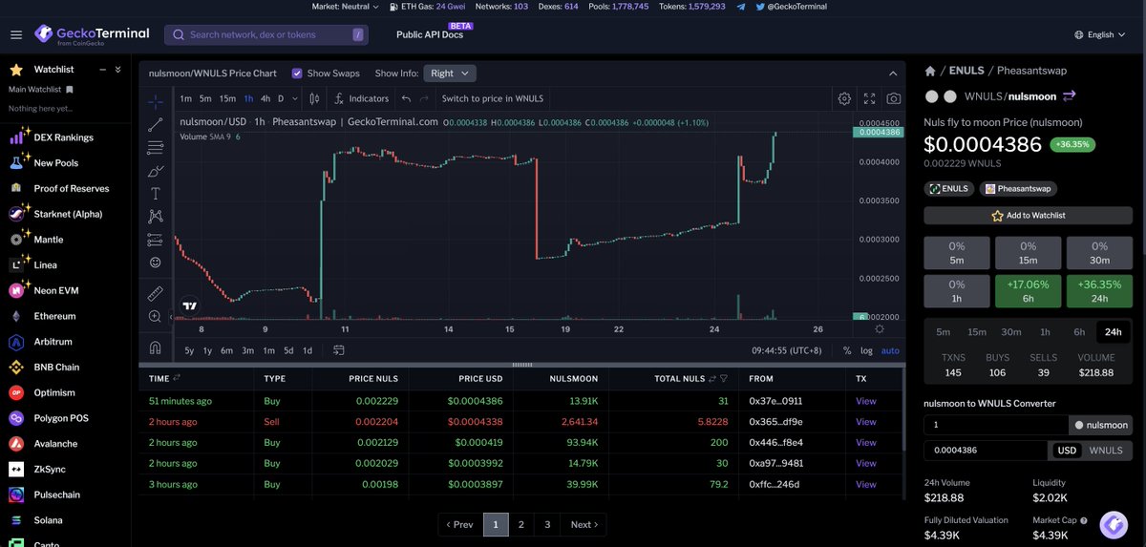Go to swaps page 2
Screen dimensions: 1146x547
(520, 524)
